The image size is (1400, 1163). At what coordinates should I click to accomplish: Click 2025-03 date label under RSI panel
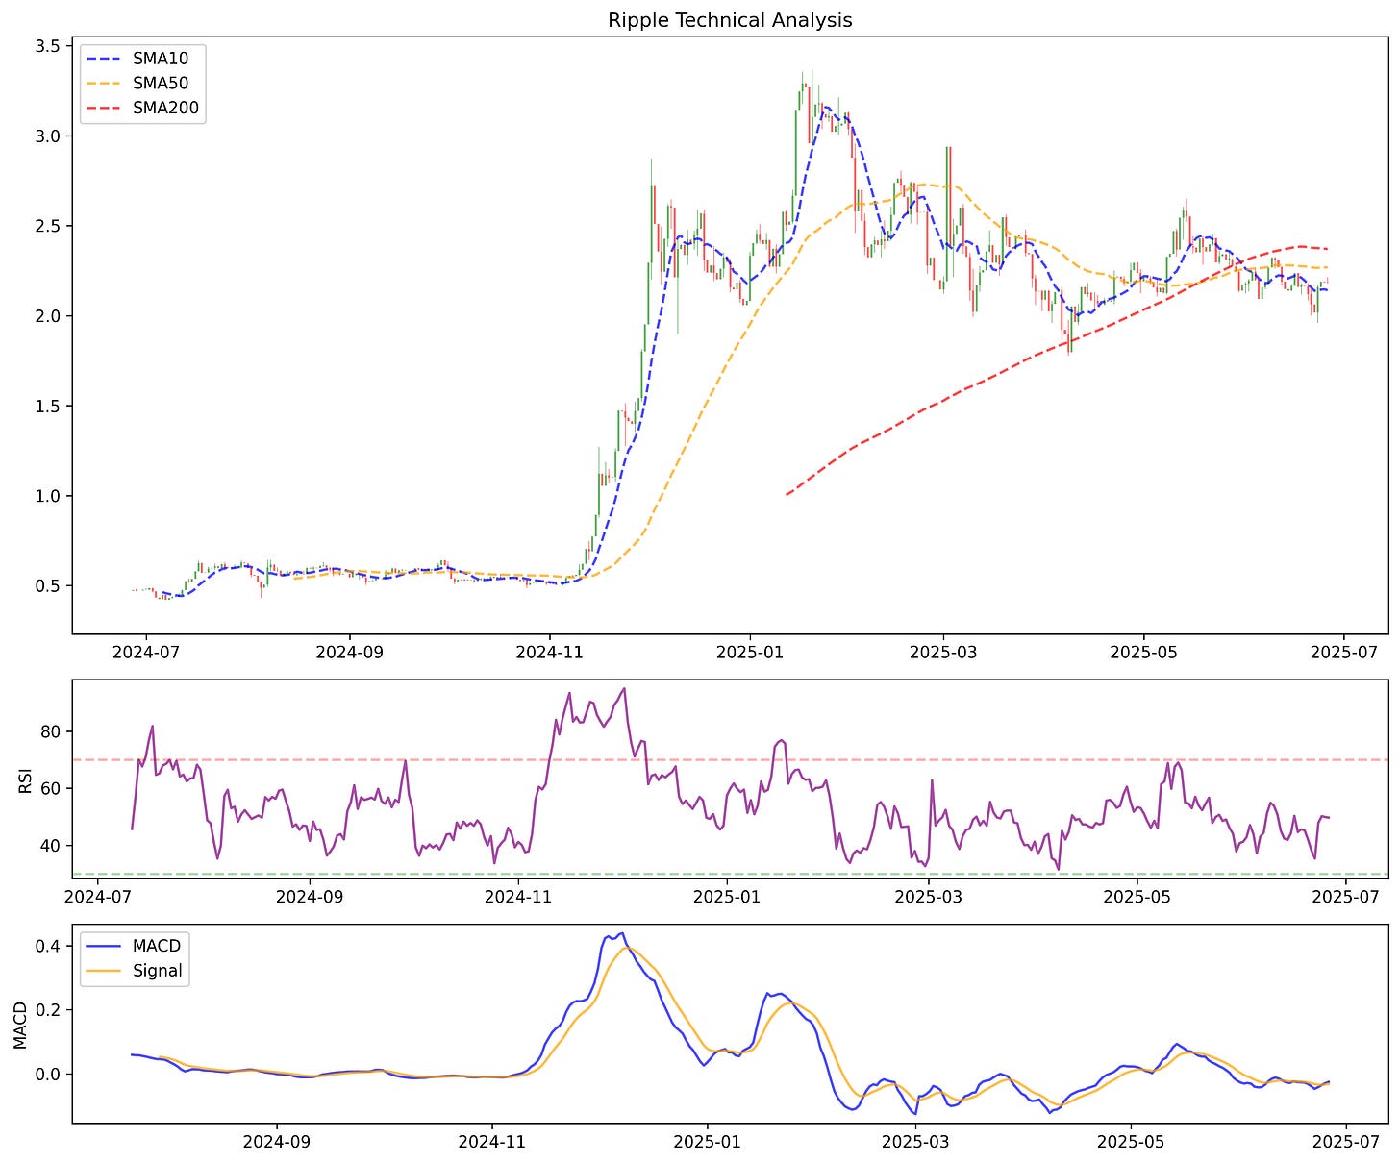pos(928,898)
